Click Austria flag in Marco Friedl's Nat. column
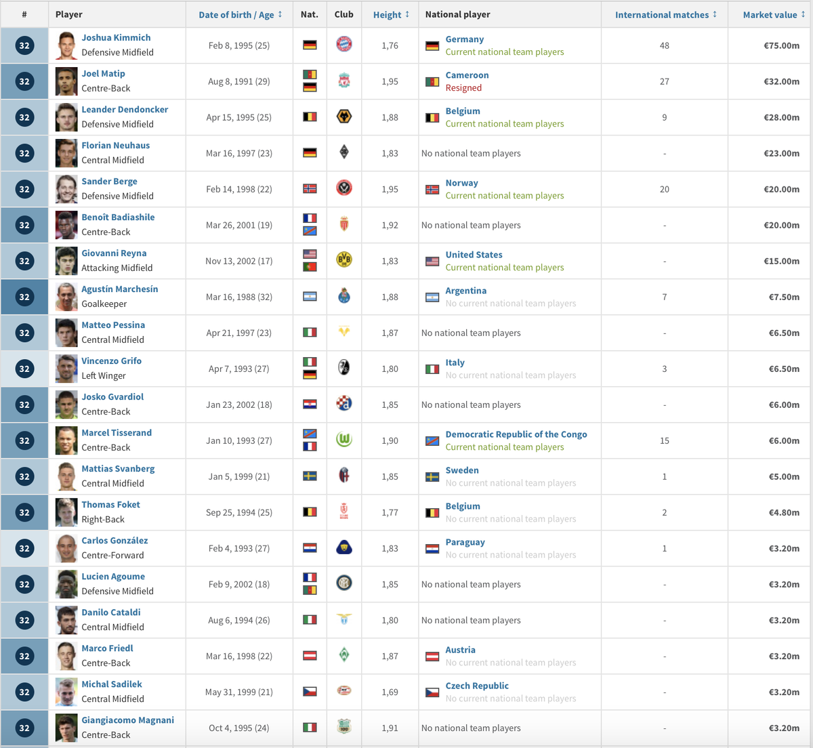 310,656
